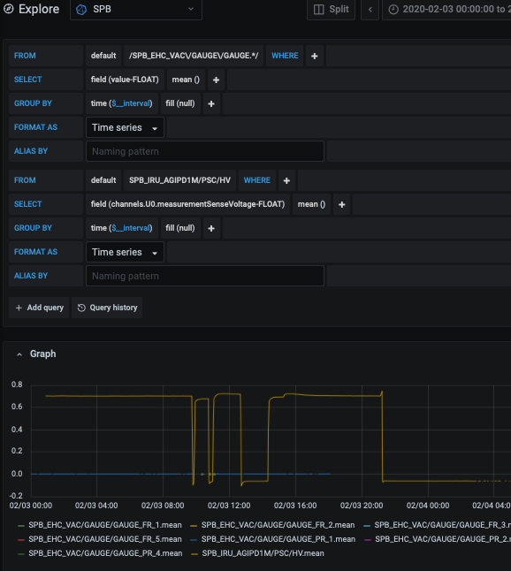Click WHERE label in first query
Screen dimensions: 511x571
[285, 56]
